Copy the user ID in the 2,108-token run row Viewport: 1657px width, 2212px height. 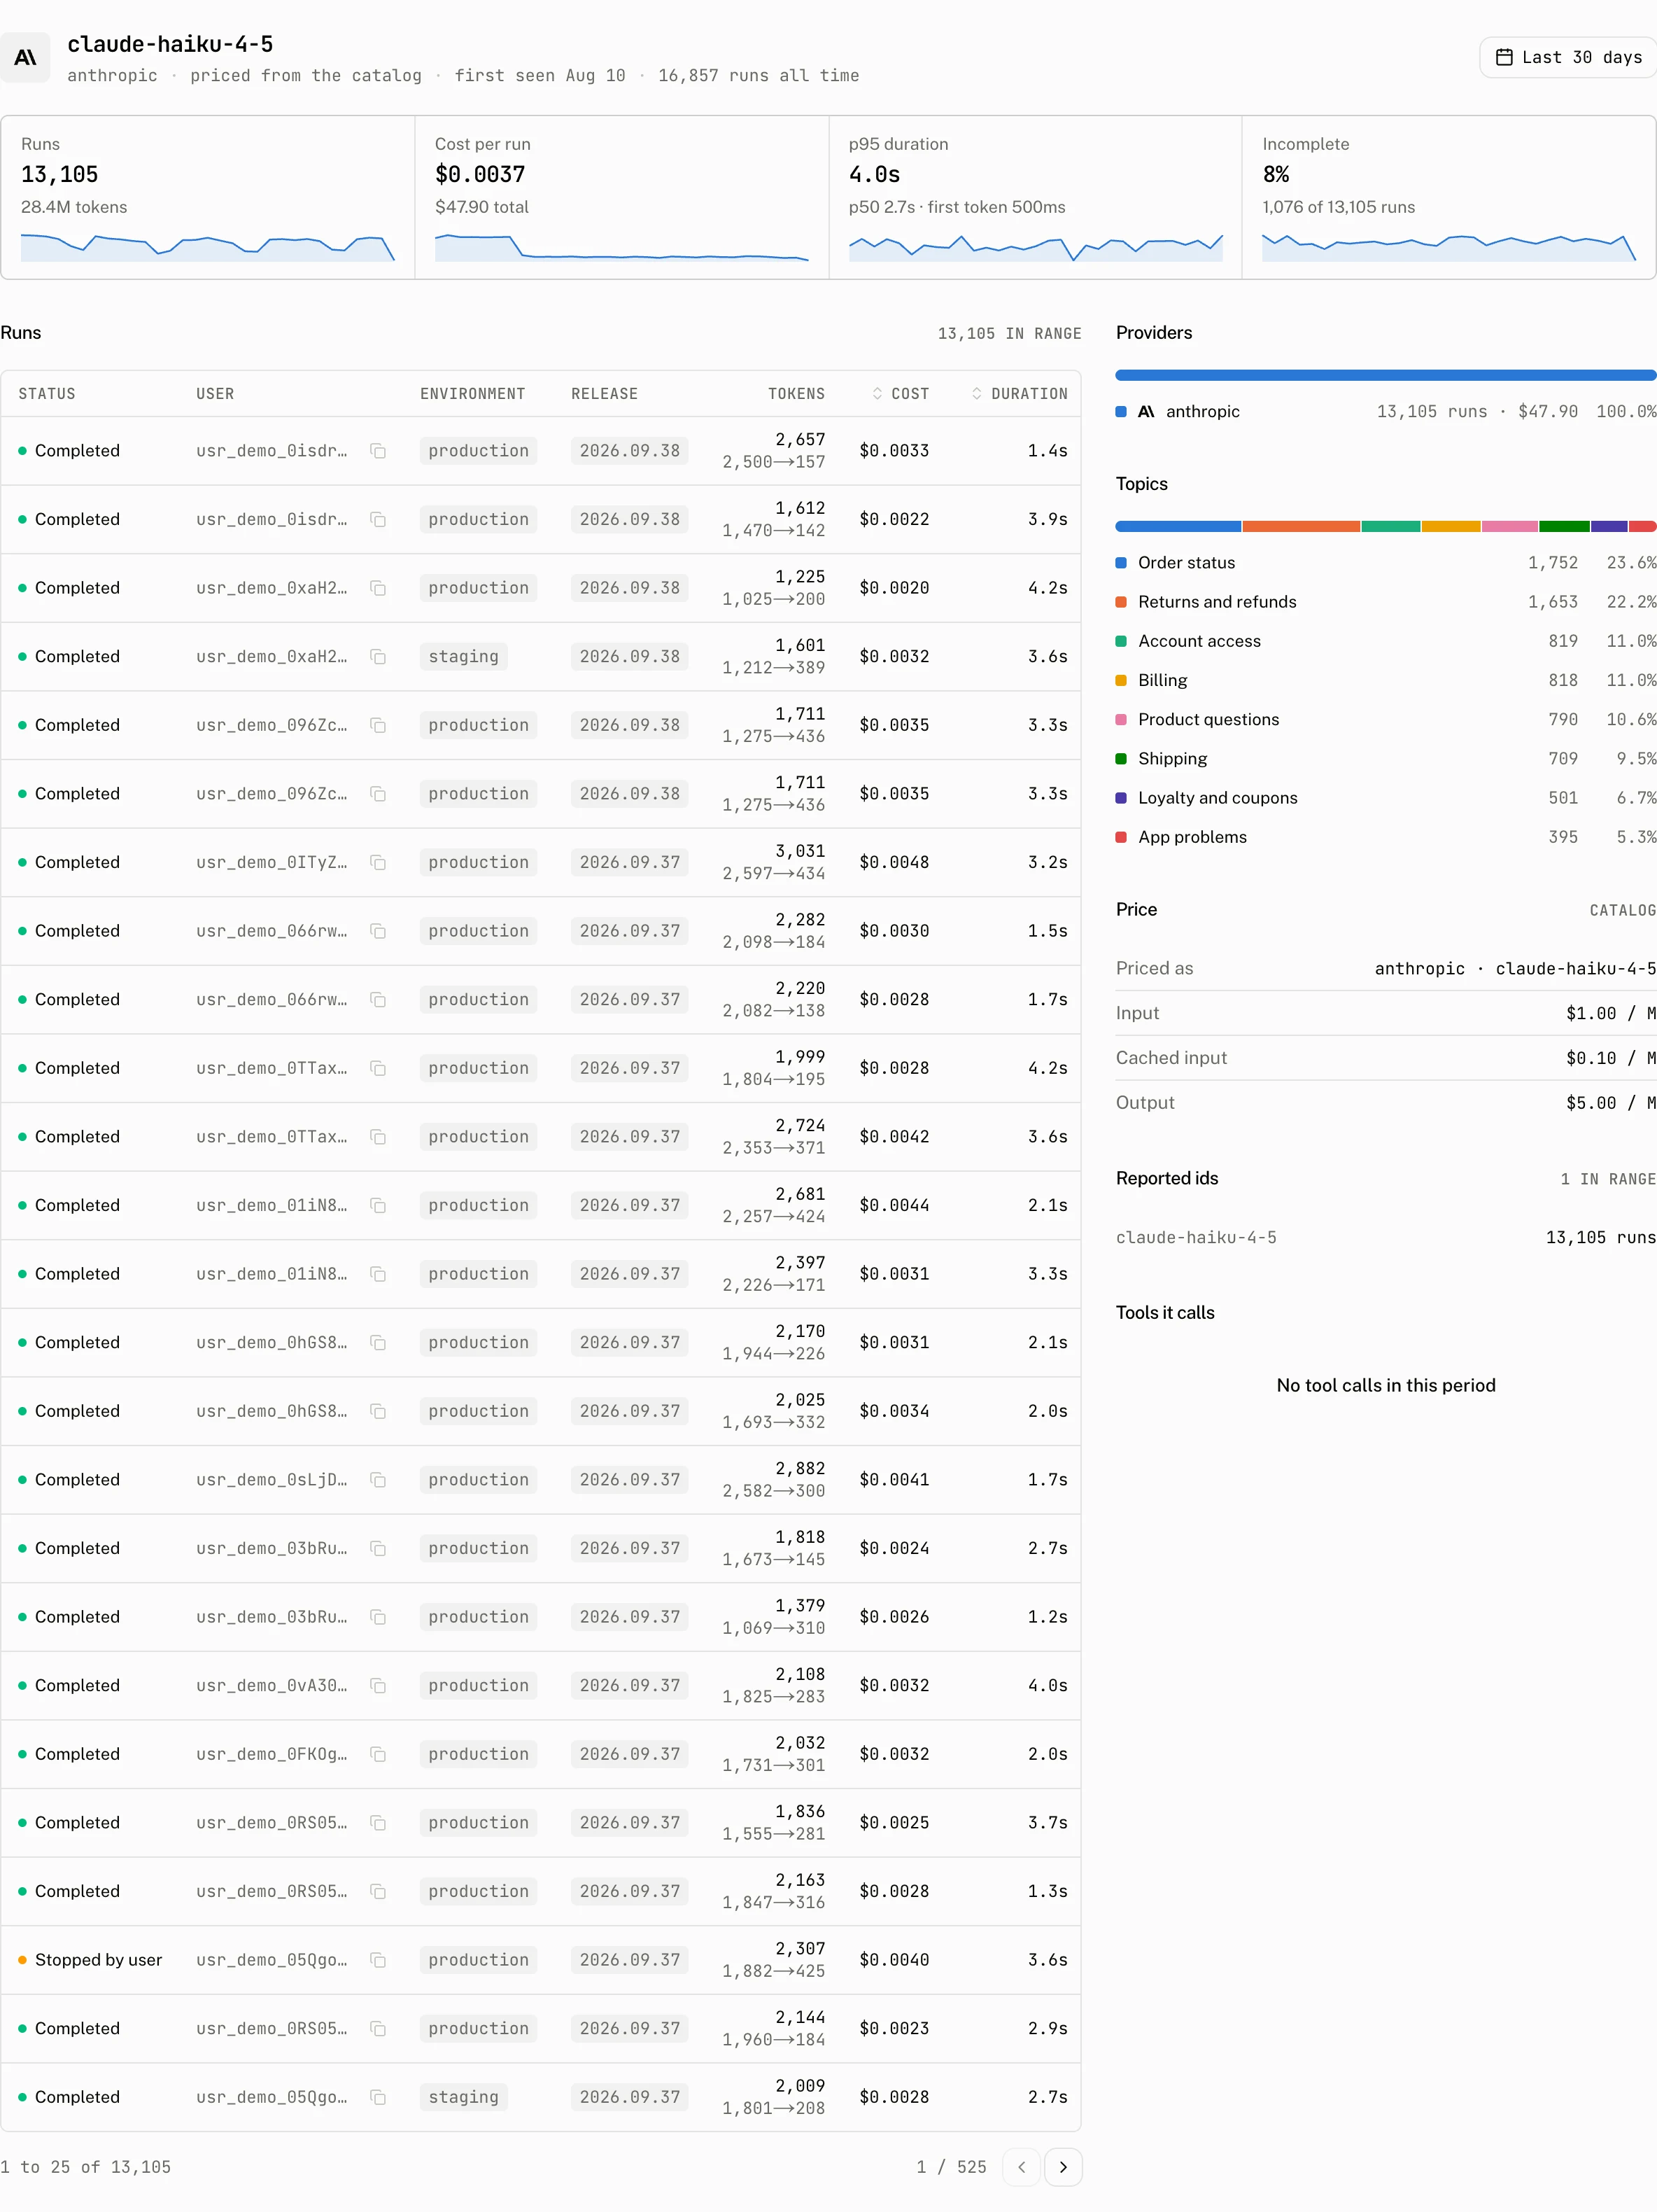378,1686
